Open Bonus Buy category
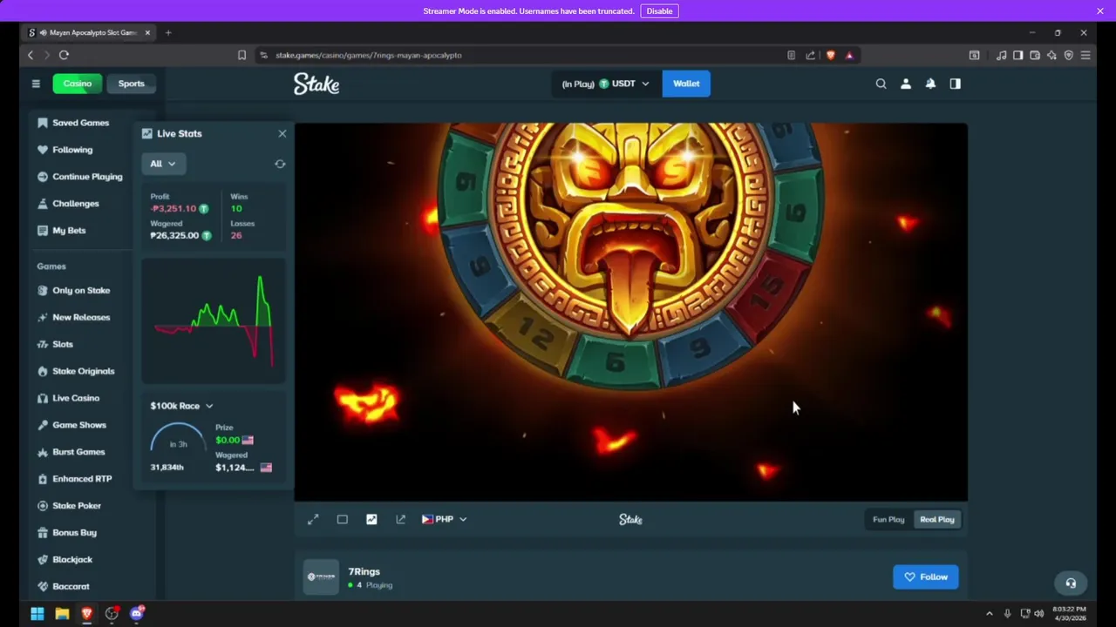This screenshot has height=627, width=1116. coord(74,533)
